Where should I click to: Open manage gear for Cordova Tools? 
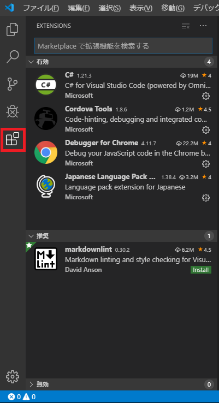click(206, 130)
